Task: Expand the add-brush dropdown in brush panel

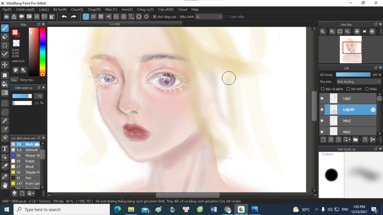Action: (x=33, y=193)
